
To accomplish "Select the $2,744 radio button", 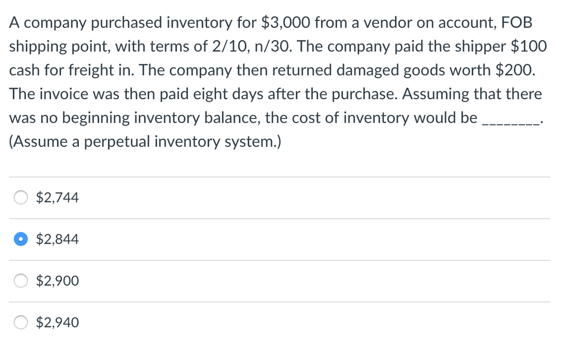I will click(x=21, y=197).
